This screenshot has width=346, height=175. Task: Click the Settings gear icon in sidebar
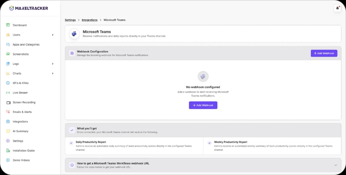click(x=8, y=141)
